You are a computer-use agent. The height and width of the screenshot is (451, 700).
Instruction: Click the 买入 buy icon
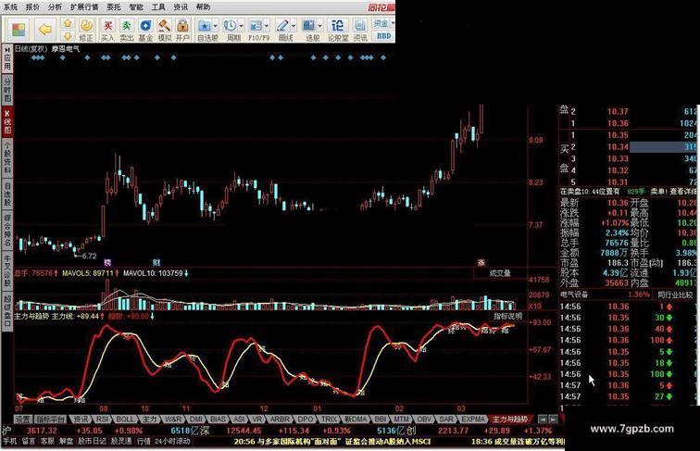(107, 30)
